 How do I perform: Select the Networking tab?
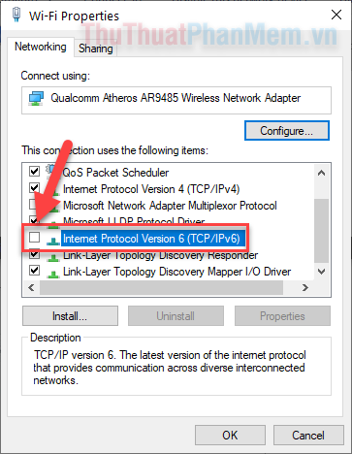(41, 47)
